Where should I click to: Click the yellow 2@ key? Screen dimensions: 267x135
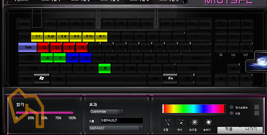pyautogui.click(x=50, y=37)
